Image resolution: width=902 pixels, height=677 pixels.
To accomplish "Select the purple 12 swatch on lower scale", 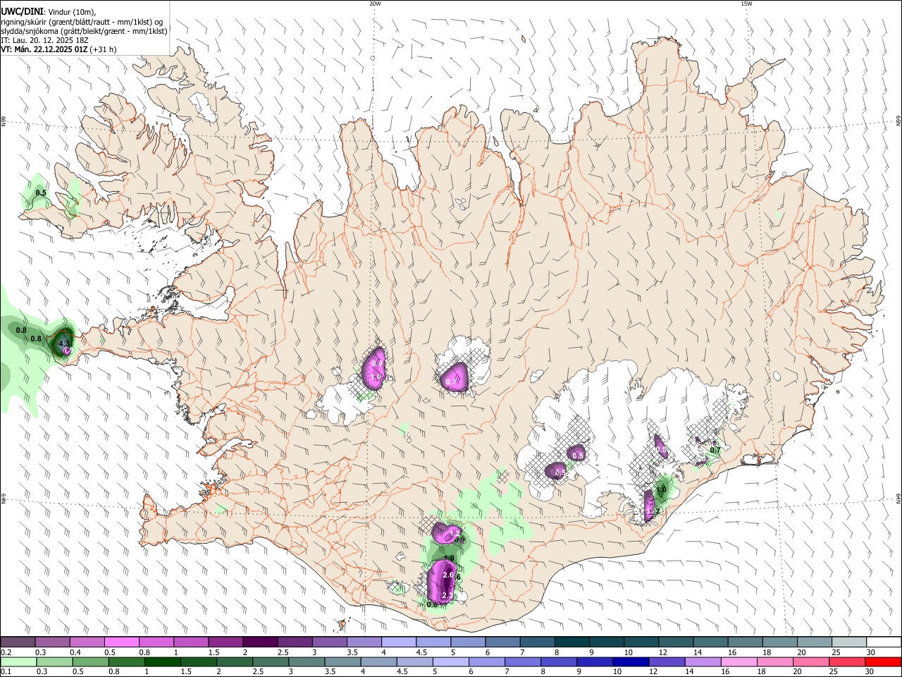I will pos(666,662).
